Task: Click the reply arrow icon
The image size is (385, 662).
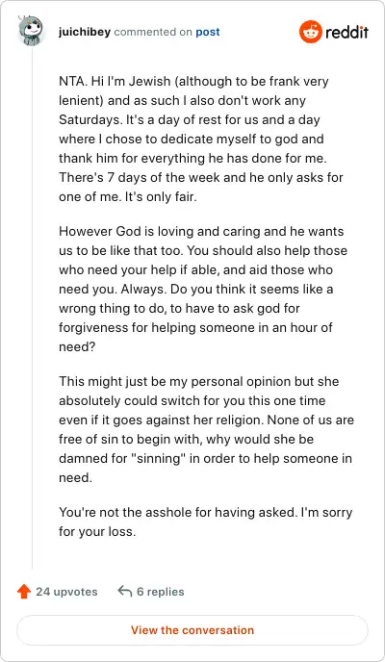Action: [124, 591]
